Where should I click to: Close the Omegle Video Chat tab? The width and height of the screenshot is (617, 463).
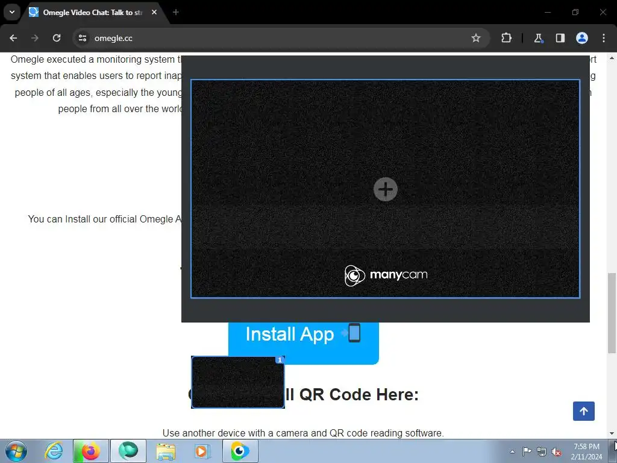tap(154, 12)
